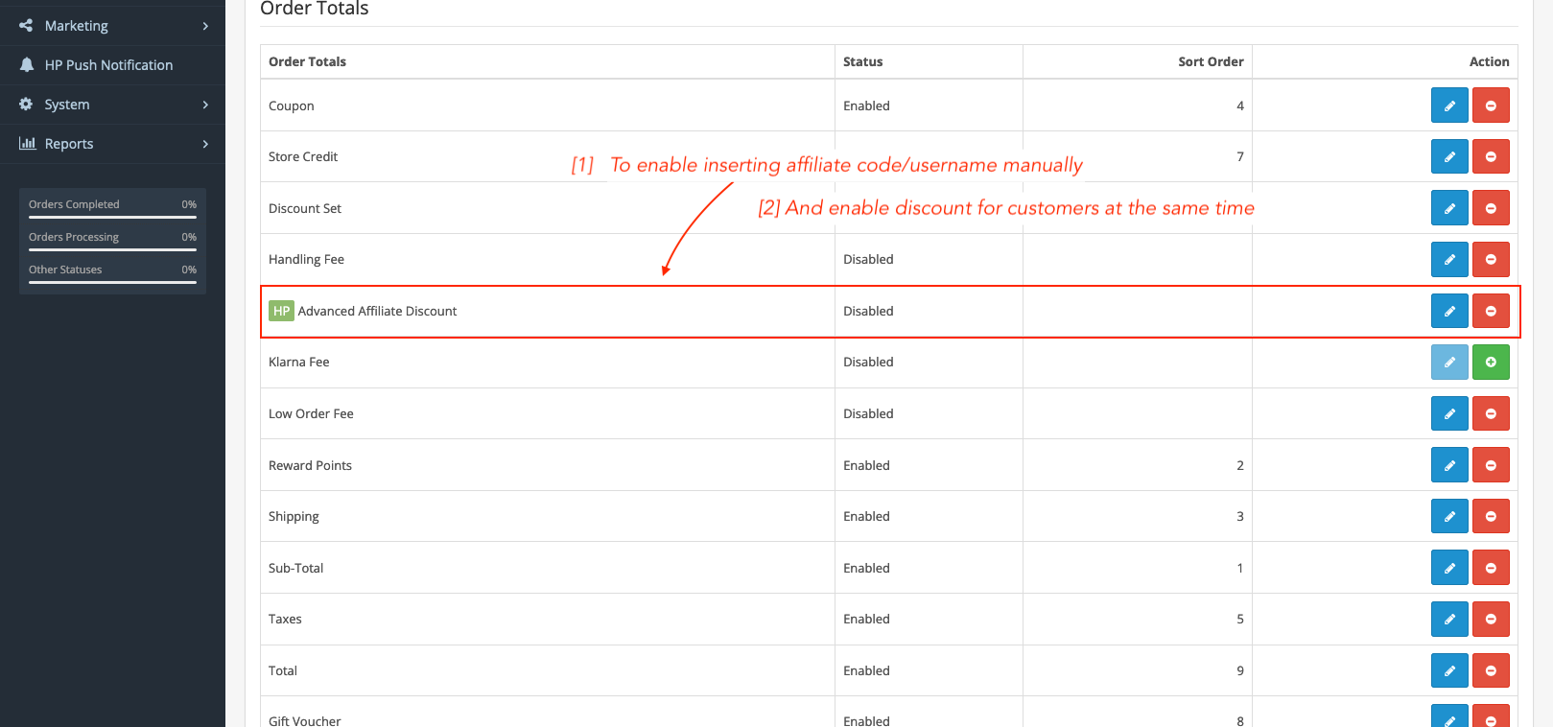Edit the Shipping order total
This screenshot has width=1553, height=727.
1448,516
